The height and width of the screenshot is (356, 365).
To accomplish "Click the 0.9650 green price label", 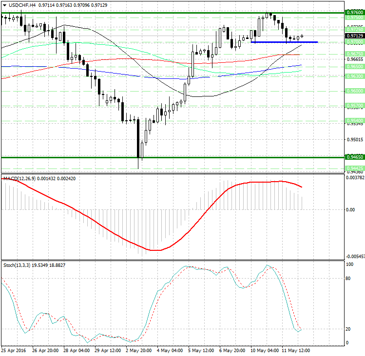I will 353,66.
